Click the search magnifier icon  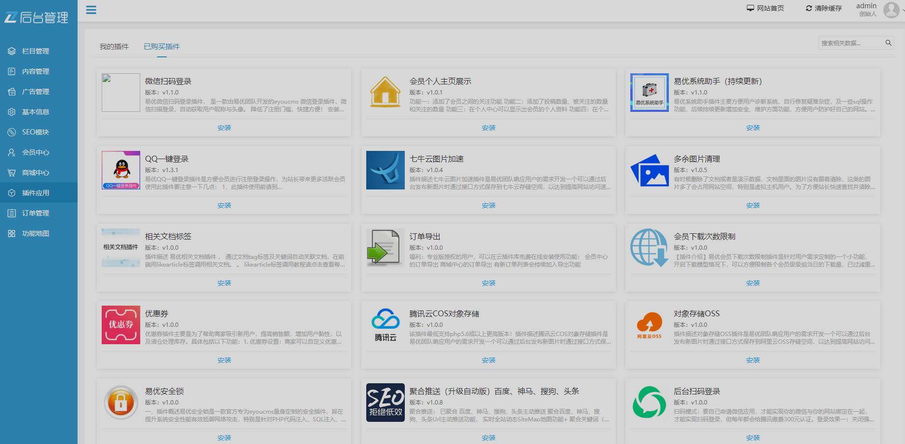pos(888,42)
